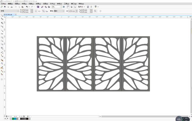
Task: Toggle the Show guidelines button
Action: tap(75, 7)
